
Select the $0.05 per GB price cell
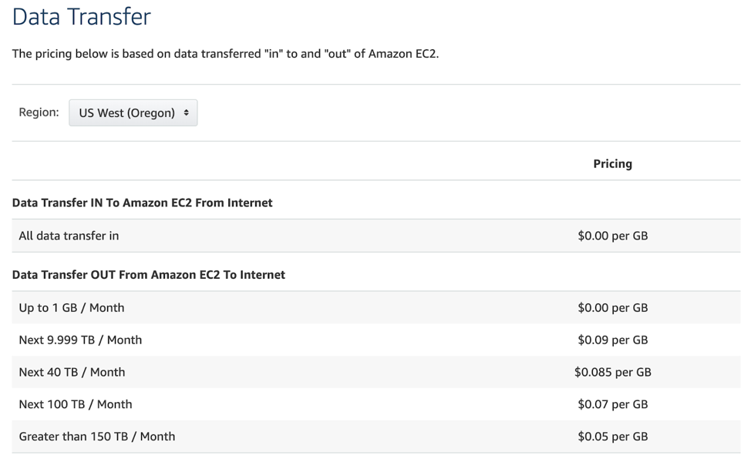pos(612,436)
